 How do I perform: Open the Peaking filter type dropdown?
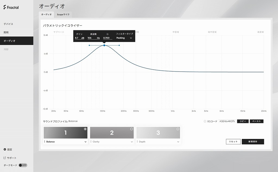point(124,38)
